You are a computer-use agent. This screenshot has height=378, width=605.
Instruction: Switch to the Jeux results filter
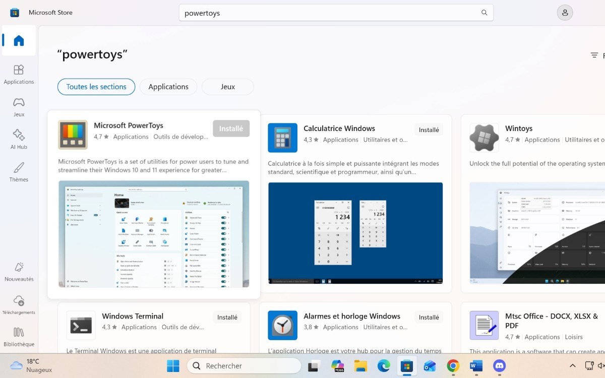point(227,87)
